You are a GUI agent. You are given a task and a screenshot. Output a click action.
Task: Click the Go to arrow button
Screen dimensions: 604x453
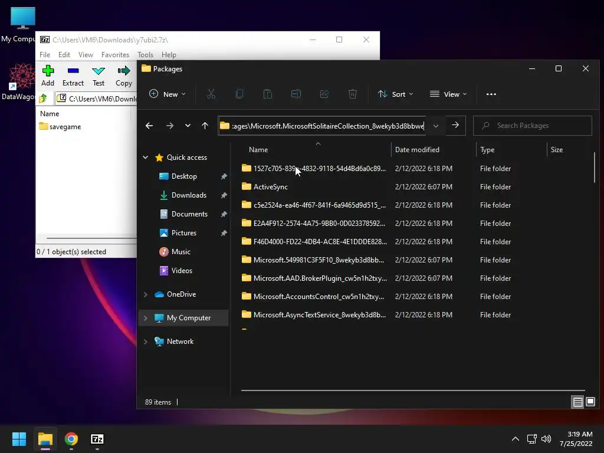[x=455, y=125]
